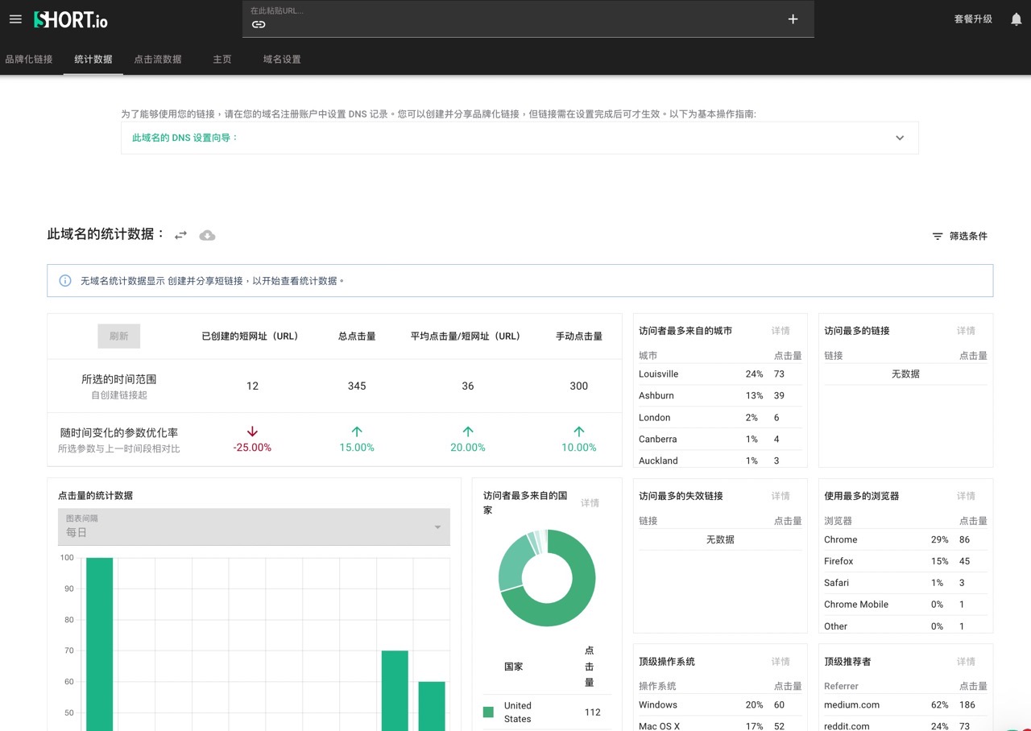The height and width of the screenshot is (731, 1031).
Task: Click the created URLs value 12
Action: [252, 386]
